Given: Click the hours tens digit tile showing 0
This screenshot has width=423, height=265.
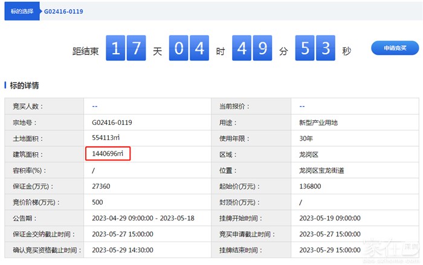Looking at the screenshot, I should [179, 48].
